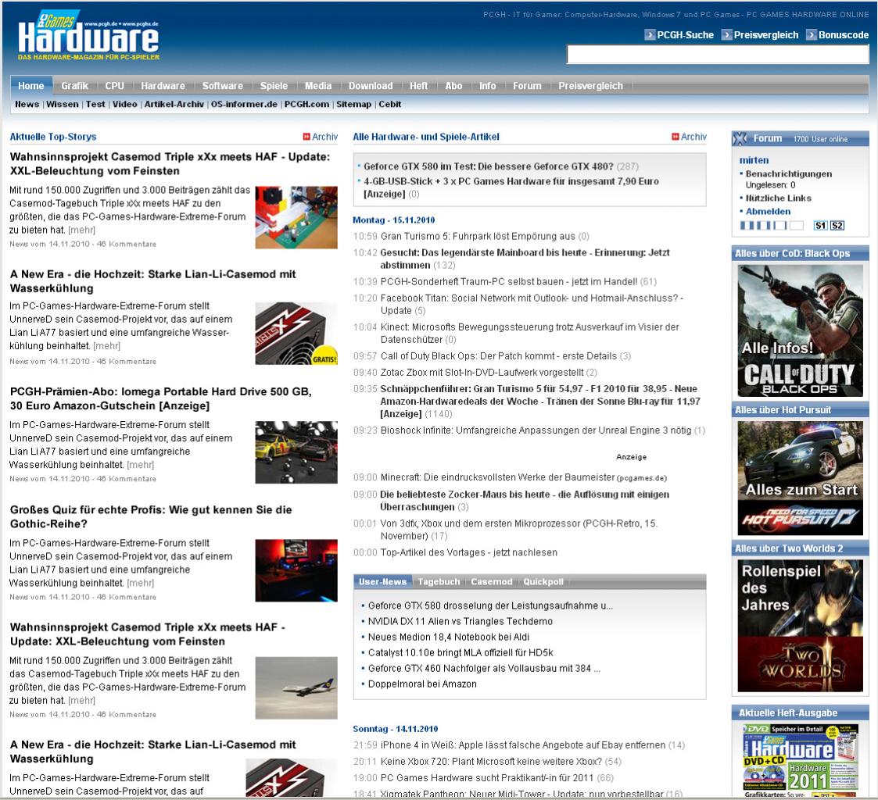Open the Info menu item
878x800 pixels.
(x=488, y=86)
